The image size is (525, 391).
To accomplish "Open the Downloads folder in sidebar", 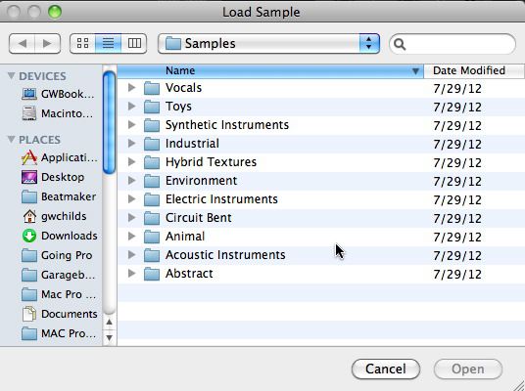I will pos(60,236).
